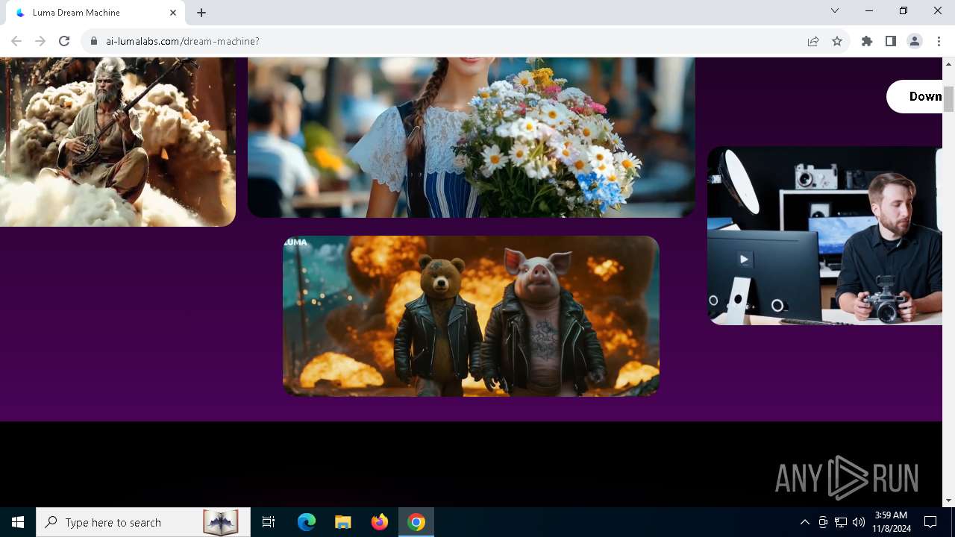
Task: Open the notification center icon
Action: point(930,522)
